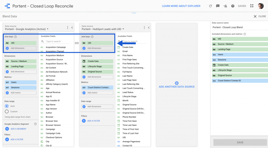268x148 pixels.
Task: Click the Data Studio logo icon
Action: coord(7,6)
